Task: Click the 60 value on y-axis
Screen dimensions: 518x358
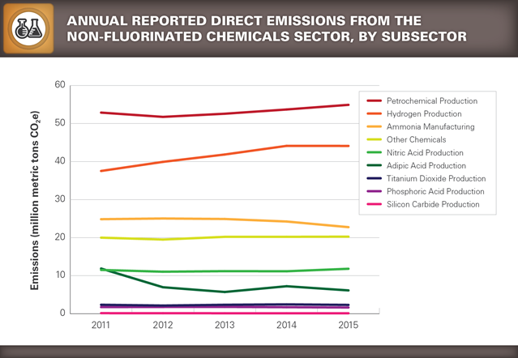Action: tap(59, 85)
